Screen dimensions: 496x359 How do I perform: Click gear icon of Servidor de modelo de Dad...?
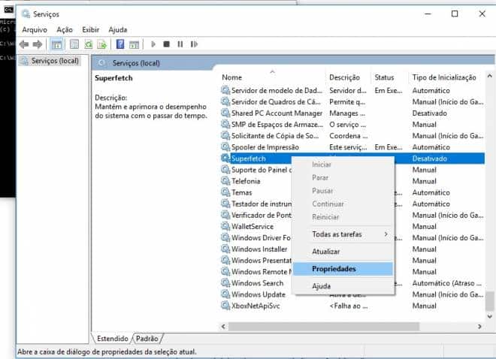coord(225,90)
